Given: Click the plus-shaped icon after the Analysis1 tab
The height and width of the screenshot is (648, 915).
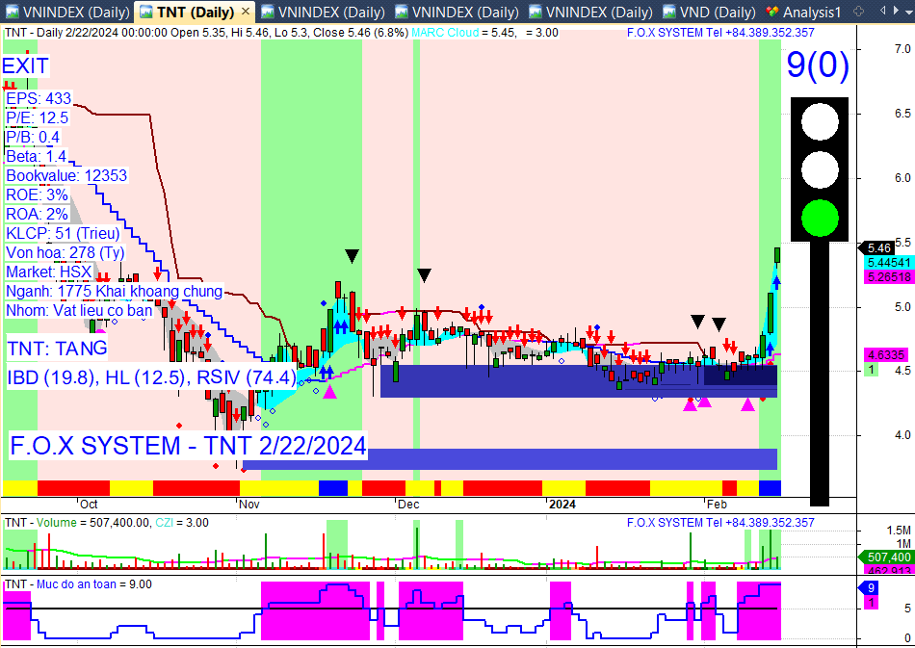Looking at the screenshot, I should [x=858, y=12].
